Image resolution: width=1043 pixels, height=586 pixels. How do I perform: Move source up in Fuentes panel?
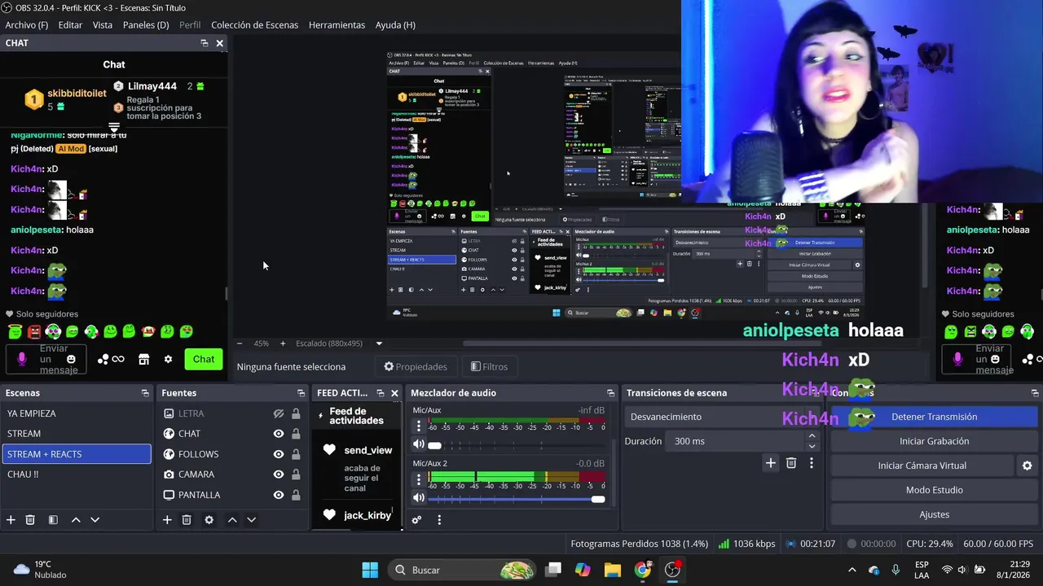point(232,520)
